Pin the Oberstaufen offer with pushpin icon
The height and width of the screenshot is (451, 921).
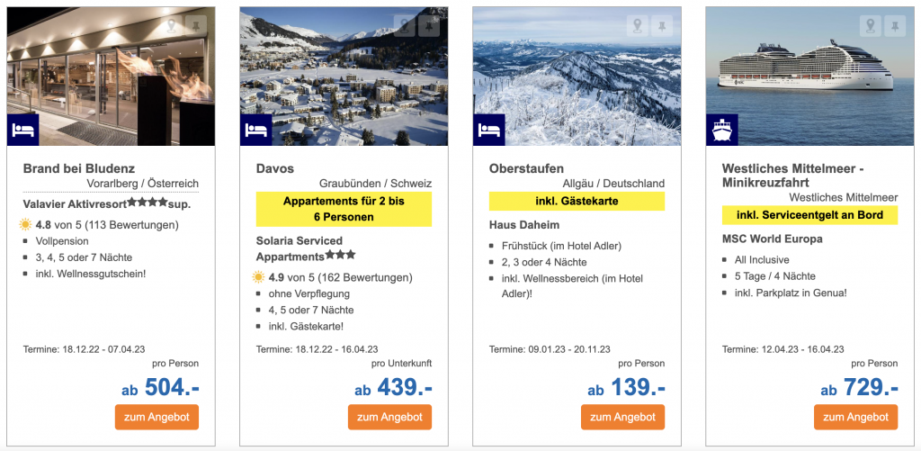663,26
